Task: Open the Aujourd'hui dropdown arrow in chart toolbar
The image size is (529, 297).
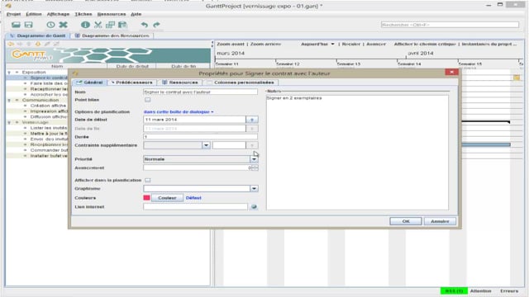Action: pos(332,44)
